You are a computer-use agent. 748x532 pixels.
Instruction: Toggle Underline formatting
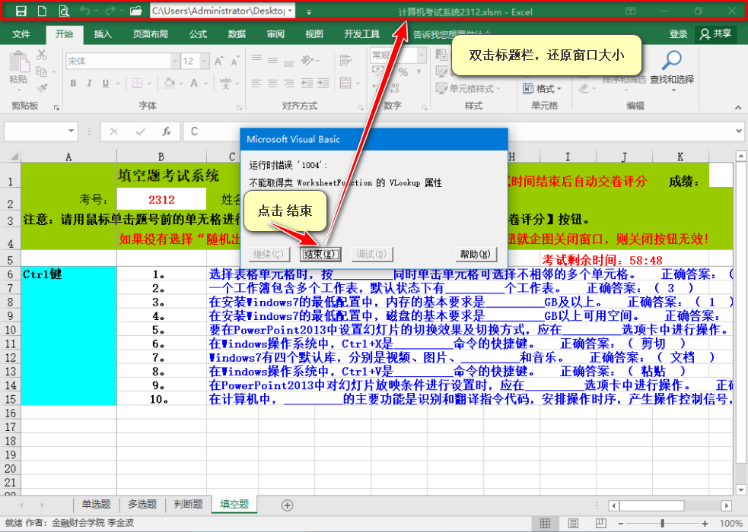(106, 84)
